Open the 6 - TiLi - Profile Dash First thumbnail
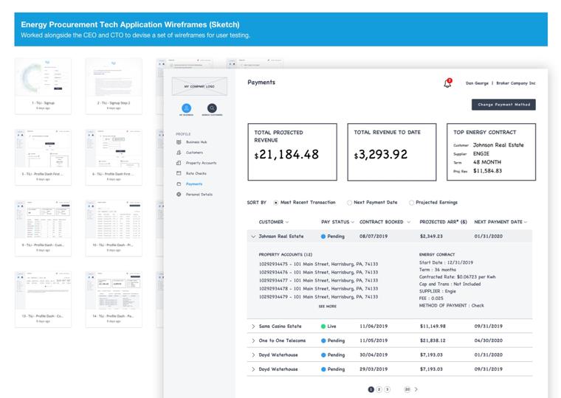Image resolution: width=561 pixels, height=398 pixels. point(114,157)
